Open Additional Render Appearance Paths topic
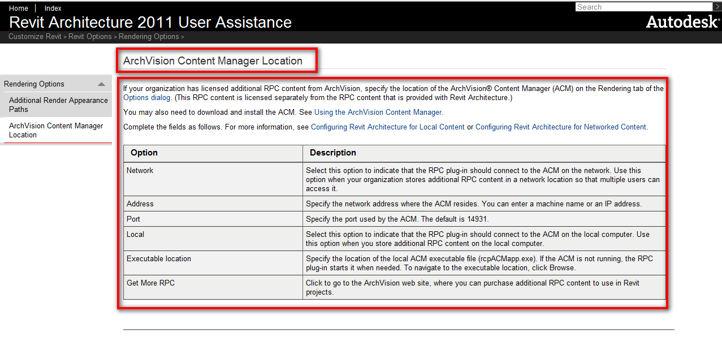 tap(58, 105)
